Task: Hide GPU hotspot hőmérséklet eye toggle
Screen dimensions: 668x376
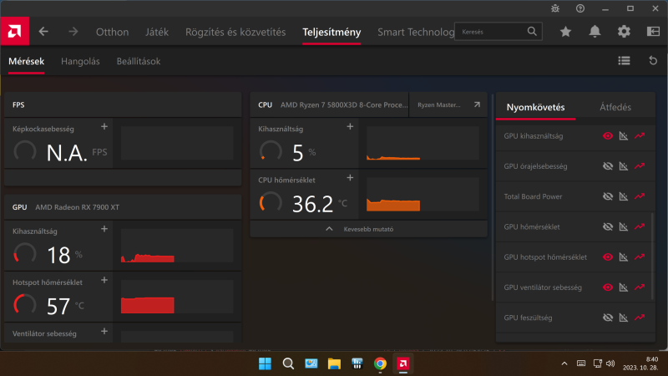Action: point(608,257)
